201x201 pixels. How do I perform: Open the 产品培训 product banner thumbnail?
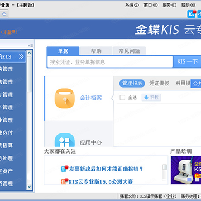coord(186,170)
